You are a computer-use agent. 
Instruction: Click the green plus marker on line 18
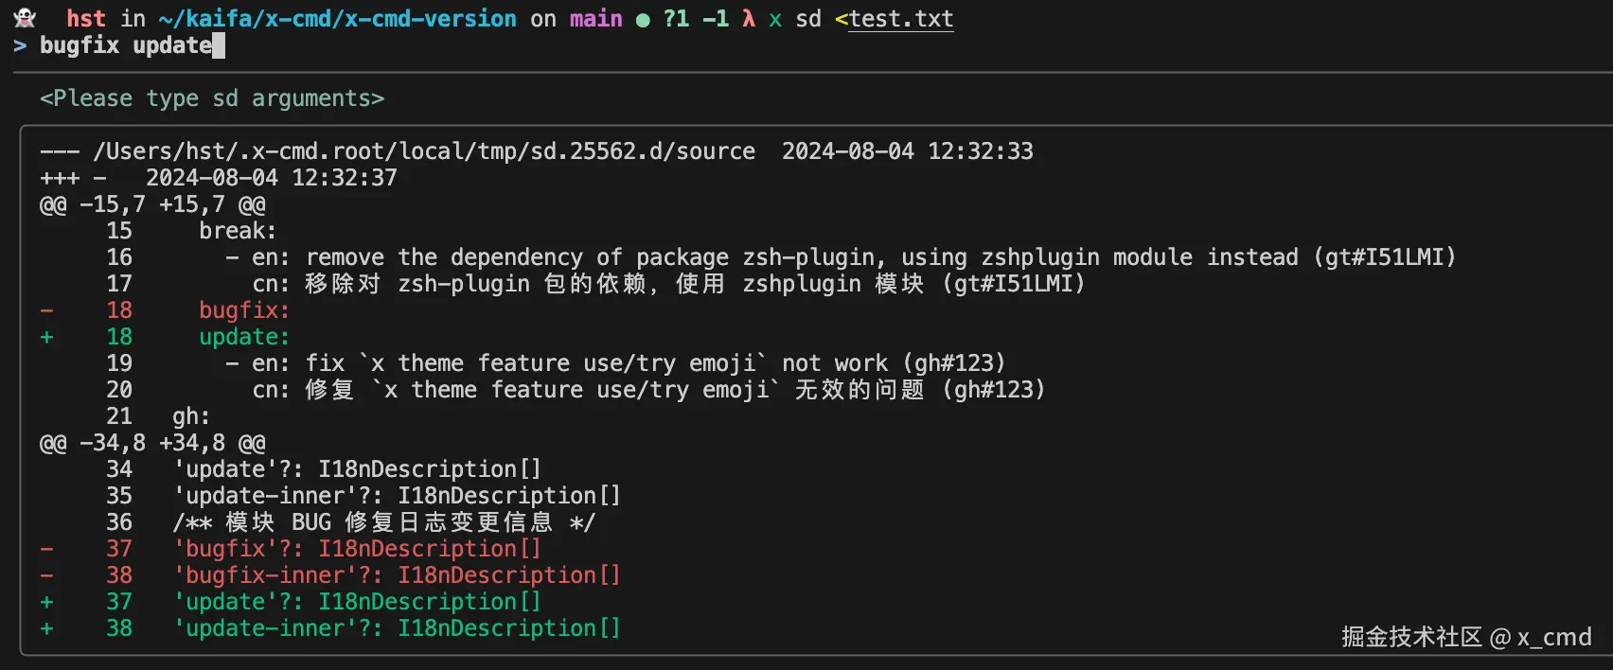[46, 337]
